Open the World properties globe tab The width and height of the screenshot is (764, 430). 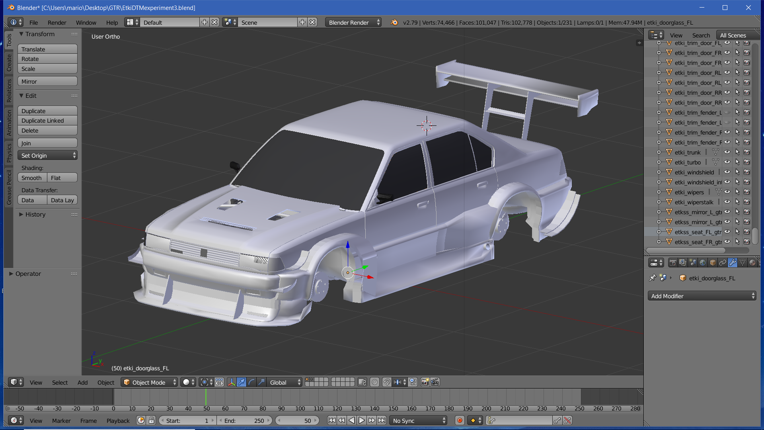point(703,263)
